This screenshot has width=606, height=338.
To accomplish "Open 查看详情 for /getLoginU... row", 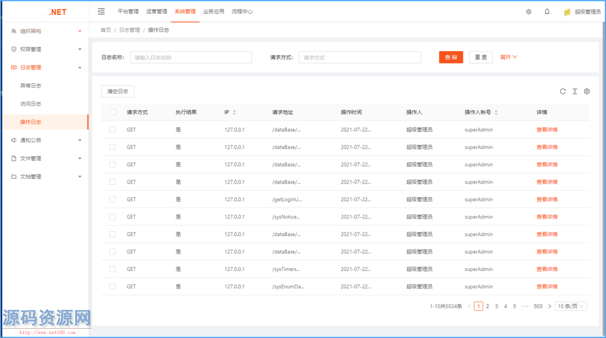I will [547, 200].
